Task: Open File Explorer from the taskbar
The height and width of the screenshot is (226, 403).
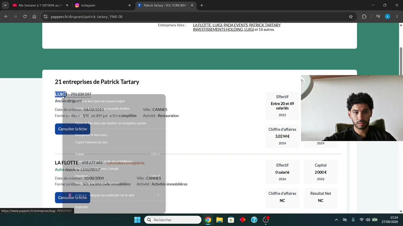Action: tap(219, 220)
